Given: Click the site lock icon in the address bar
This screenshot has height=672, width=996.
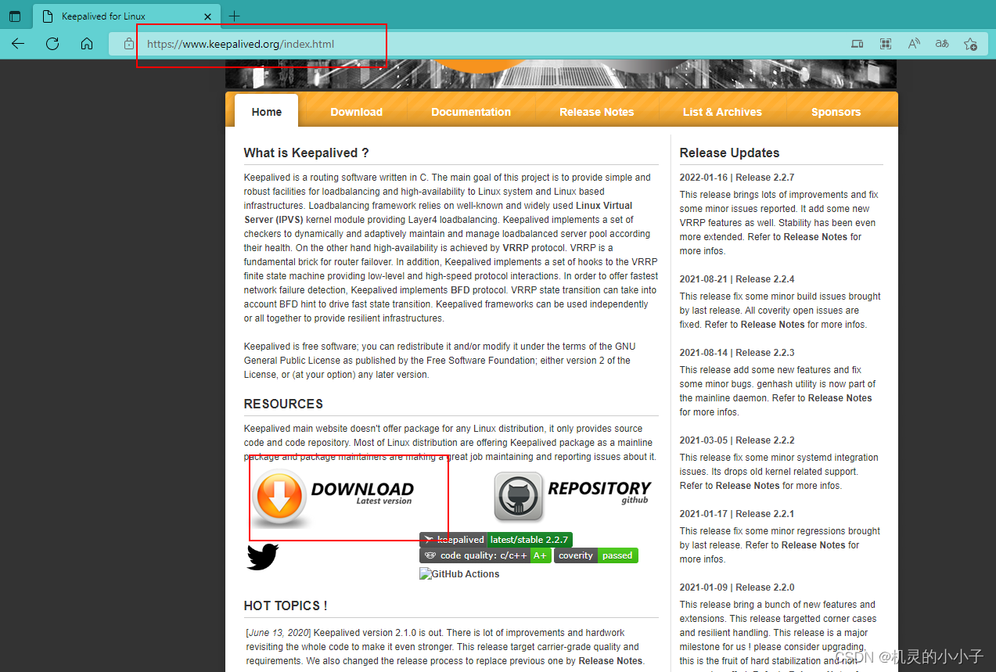Looking at the screenshot, I should tap(129, 44).
